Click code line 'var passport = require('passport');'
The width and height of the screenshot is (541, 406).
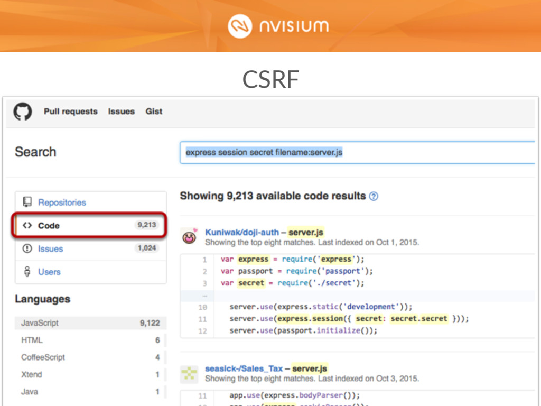point(297,271)
